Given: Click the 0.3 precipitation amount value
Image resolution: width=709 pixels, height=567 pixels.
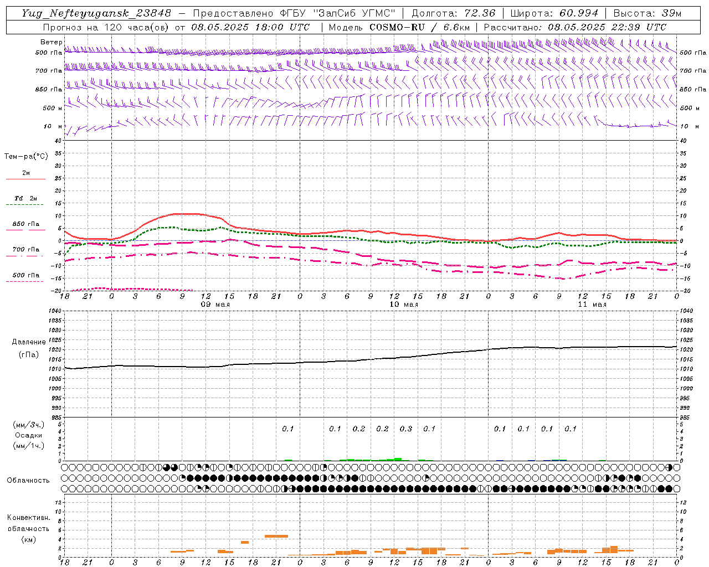Looking at the screenshot, I should coord(406,429).
